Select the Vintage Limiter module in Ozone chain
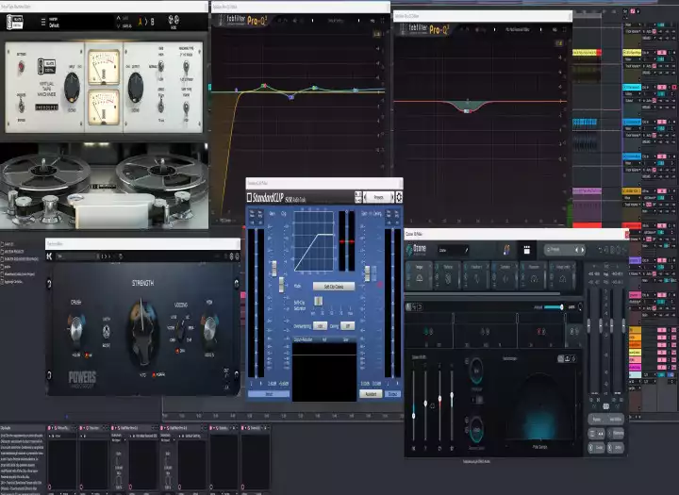 click(x=562, y=276)
